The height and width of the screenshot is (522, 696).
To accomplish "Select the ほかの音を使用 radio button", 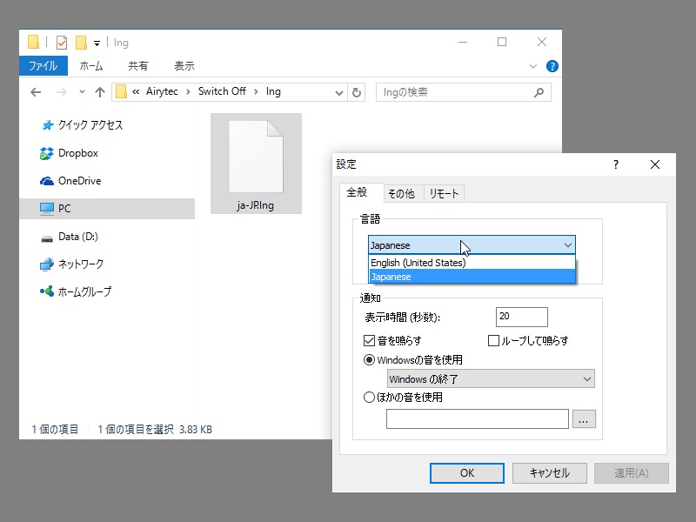I will pyautogui.click(x=369, y=398).
